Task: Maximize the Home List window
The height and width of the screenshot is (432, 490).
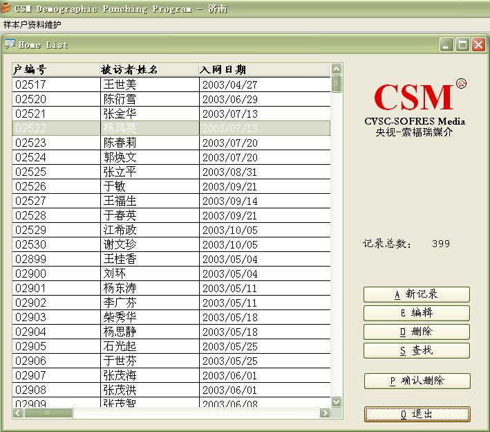Action: (462, 45)
